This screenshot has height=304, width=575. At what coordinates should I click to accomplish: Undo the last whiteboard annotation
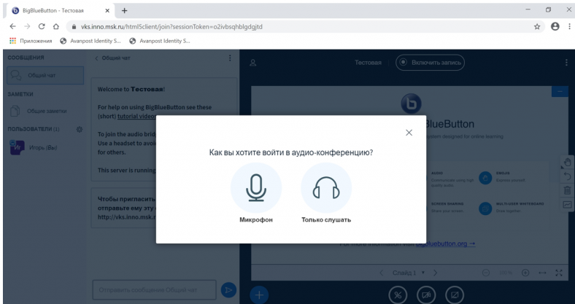[568, 176]
